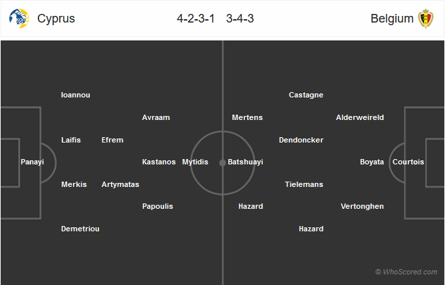This screenshot has width=445, height=285.
Task: Click the Belgium team crest icon
Action: 426,19
